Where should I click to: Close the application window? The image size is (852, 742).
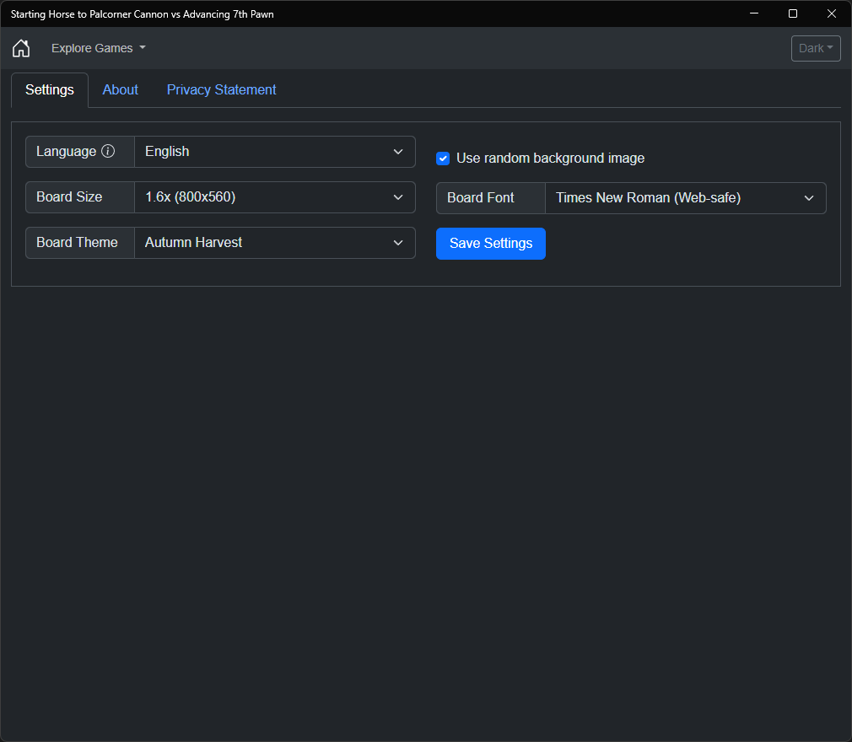832,13
